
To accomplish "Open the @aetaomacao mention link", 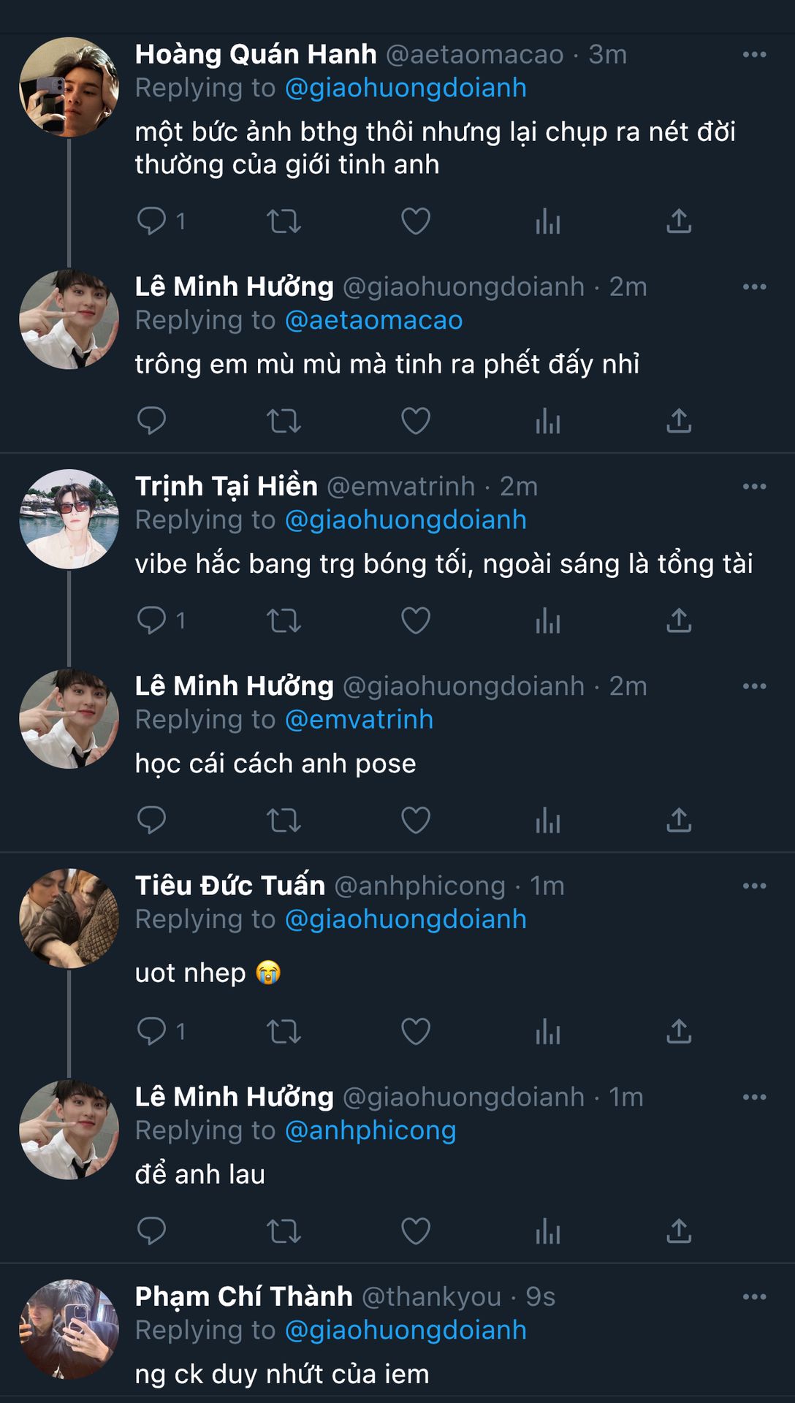I will pyautogui.click(x=373, y=320).
